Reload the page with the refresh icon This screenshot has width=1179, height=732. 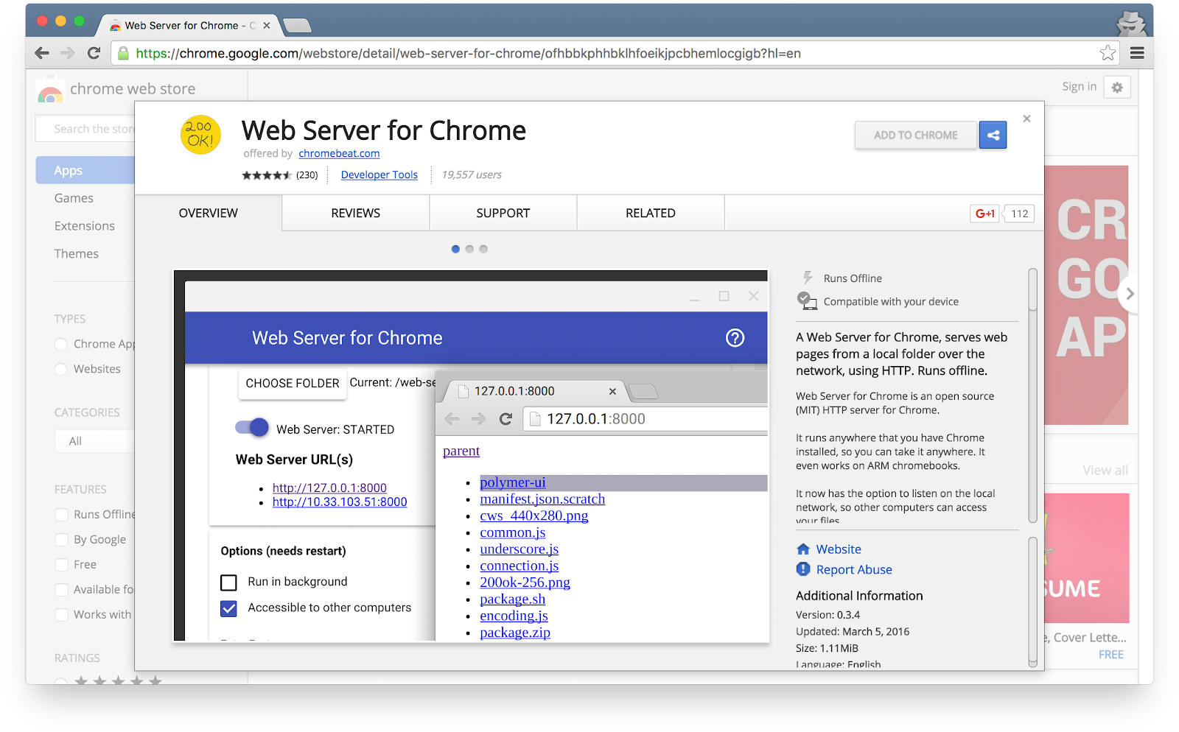tap(94, 53)
